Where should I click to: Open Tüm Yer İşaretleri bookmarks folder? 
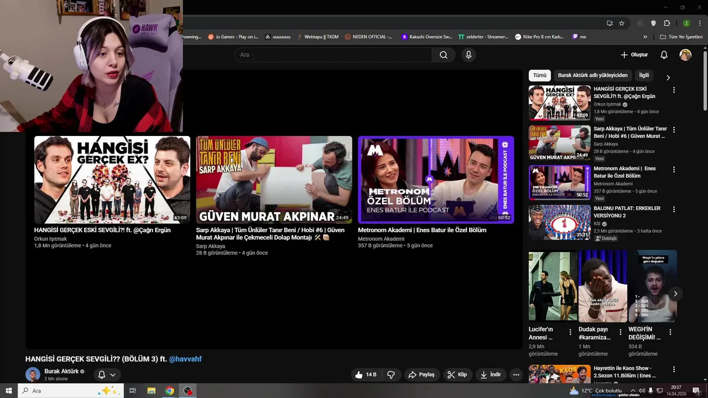[681, 37]
